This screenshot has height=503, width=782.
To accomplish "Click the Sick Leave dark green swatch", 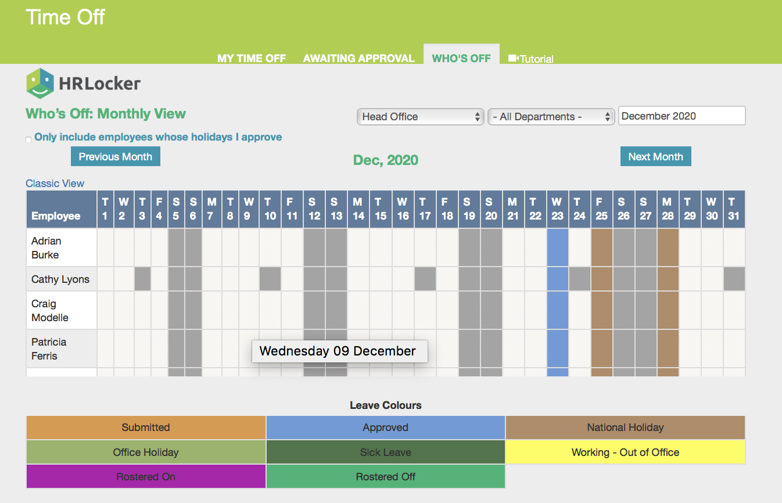I will (x=385, y=452).
